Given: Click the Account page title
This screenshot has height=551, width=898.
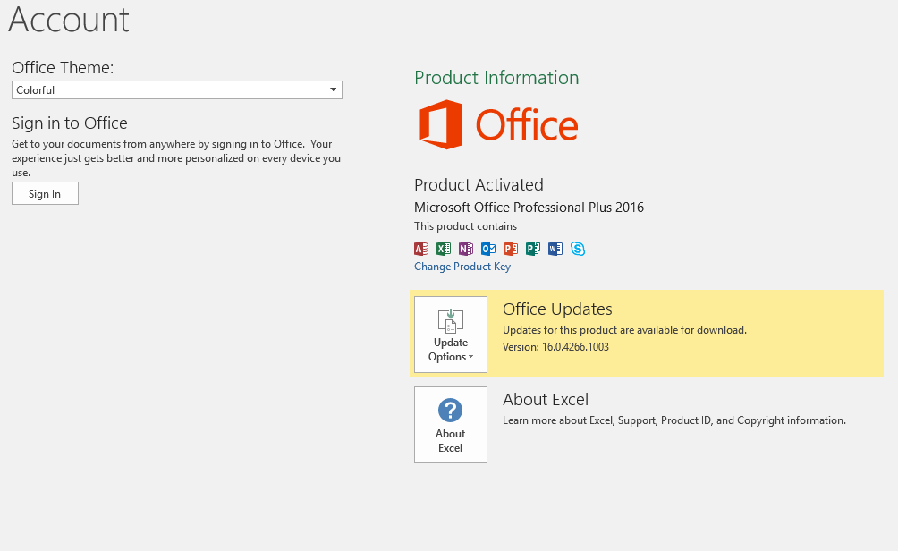Looking at the screenshot, I should [x=69, y=20].
